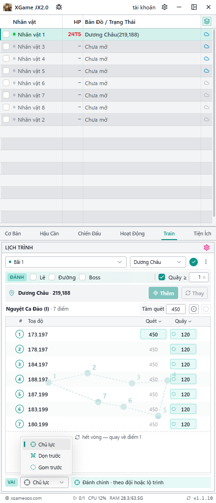This screenshot has width=216, height=503.
Task: Switch to the Hoạt Động tab
Action: (x=132, y=233)
